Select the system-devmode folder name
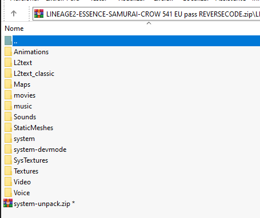Viewport: 260px width, 218px height. (40, 150)
